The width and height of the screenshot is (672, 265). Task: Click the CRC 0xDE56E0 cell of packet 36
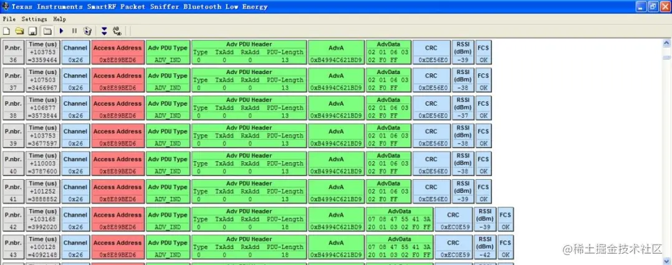[431, 52]
